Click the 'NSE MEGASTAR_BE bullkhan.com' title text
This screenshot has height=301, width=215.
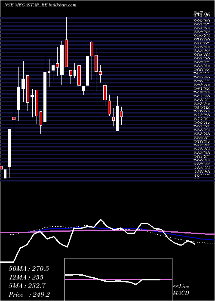click(x=40, y=5)
